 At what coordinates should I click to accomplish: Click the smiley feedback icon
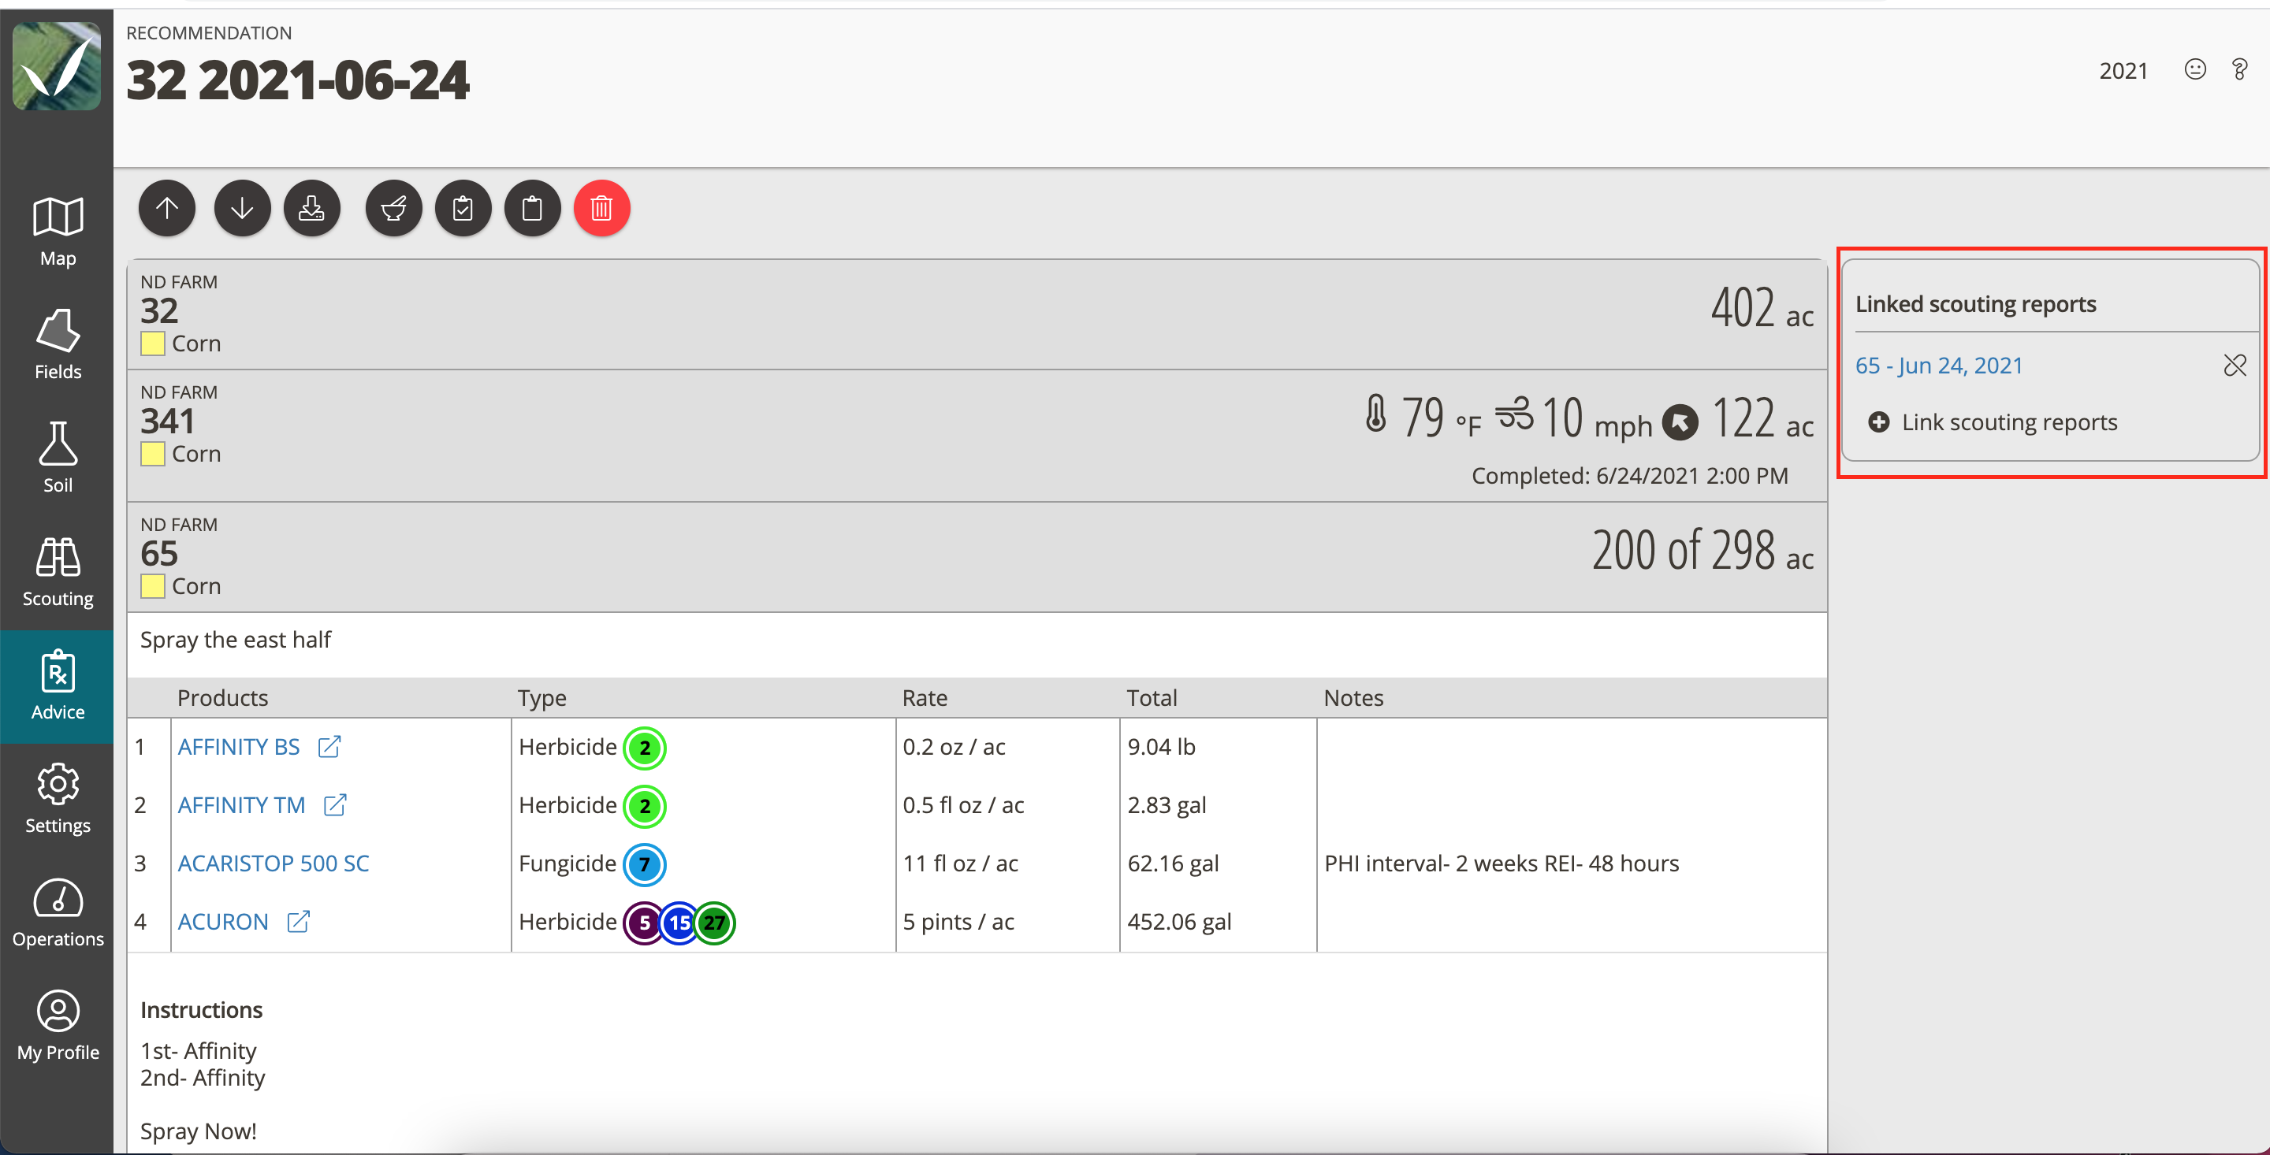tap(2195, 69)
